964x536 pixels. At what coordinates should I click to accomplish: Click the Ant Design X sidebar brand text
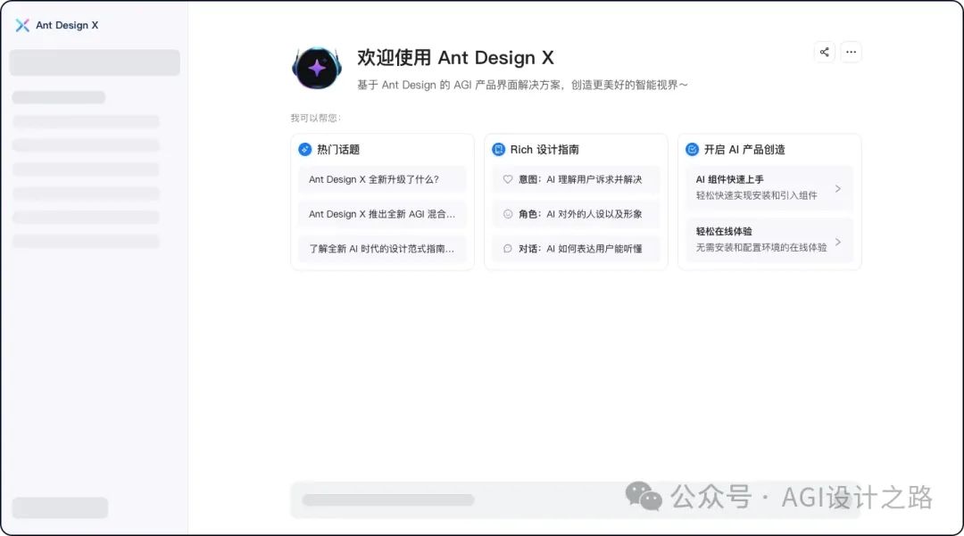coord(67,25)
